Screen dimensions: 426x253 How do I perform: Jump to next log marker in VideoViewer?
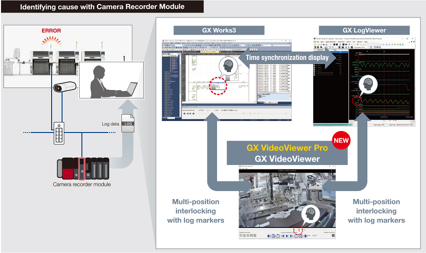(305, 235)
